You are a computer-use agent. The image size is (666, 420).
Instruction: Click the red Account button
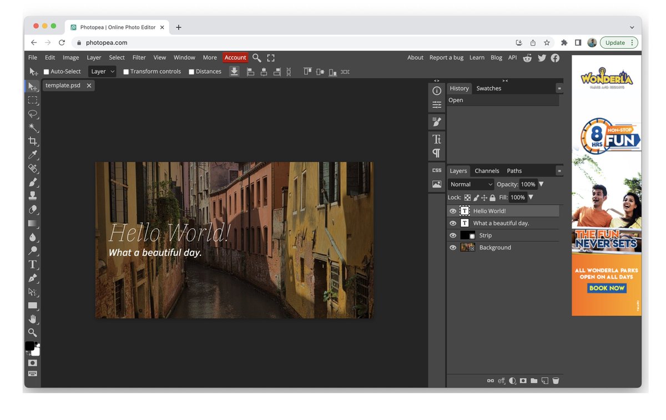tap(235, 58)
